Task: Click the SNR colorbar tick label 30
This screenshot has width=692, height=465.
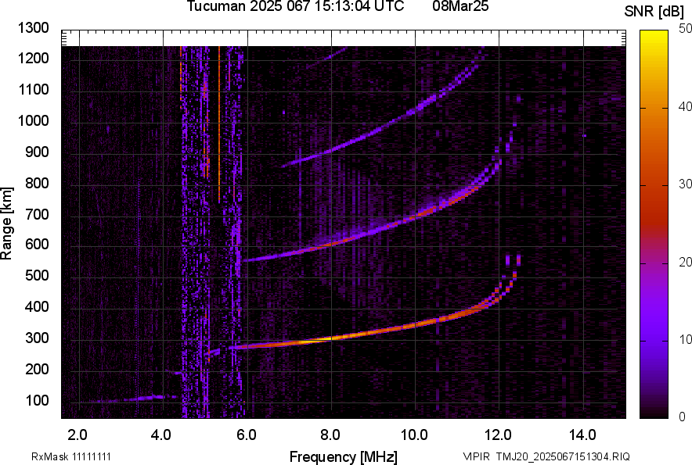Action: point(686,184)
